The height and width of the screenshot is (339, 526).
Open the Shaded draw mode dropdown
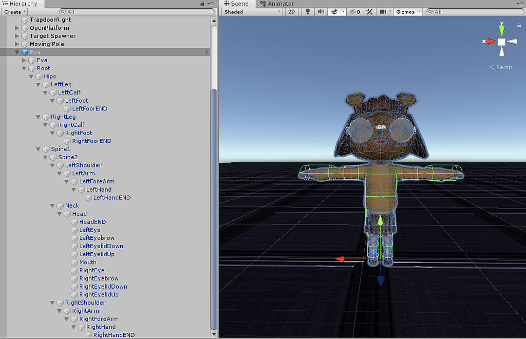coord(251,11)
